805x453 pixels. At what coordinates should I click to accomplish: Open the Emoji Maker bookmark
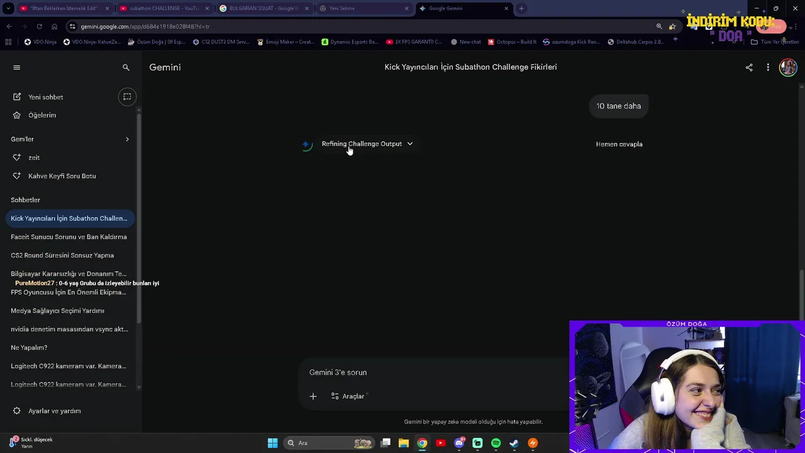pos(285,42)
